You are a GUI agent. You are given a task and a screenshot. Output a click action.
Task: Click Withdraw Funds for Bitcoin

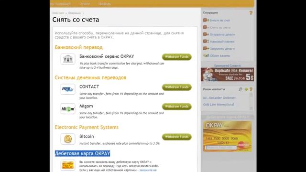click(x=176, y=137)
